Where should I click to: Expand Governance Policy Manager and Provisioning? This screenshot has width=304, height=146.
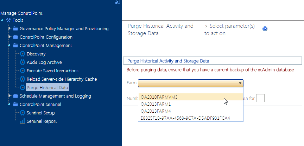[x=10, y=28]
